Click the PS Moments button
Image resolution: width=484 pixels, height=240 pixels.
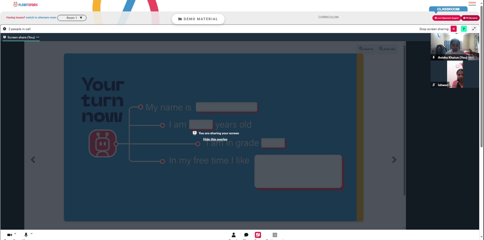click(x=470, y=18)
